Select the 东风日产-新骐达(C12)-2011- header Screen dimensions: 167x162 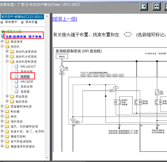22,17
